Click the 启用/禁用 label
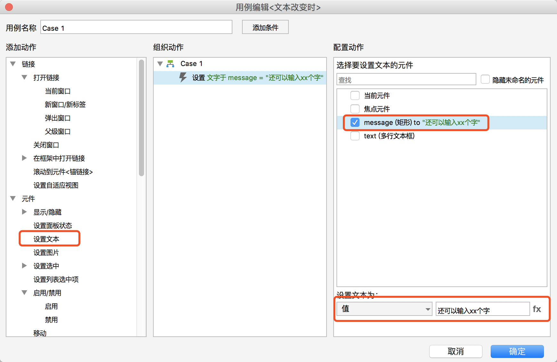This screenshot has width=557, height=362. coord(47,293)
